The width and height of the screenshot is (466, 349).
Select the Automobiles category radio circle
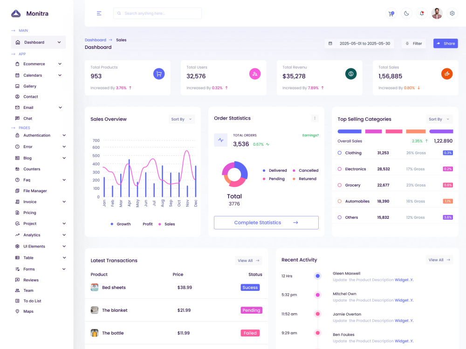tap(340, 201)
